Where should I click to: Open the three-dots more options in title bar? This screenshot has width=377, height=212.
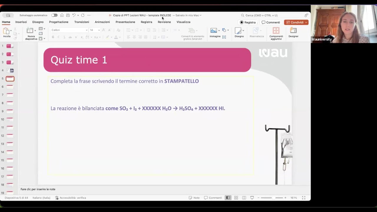(89, 15)
